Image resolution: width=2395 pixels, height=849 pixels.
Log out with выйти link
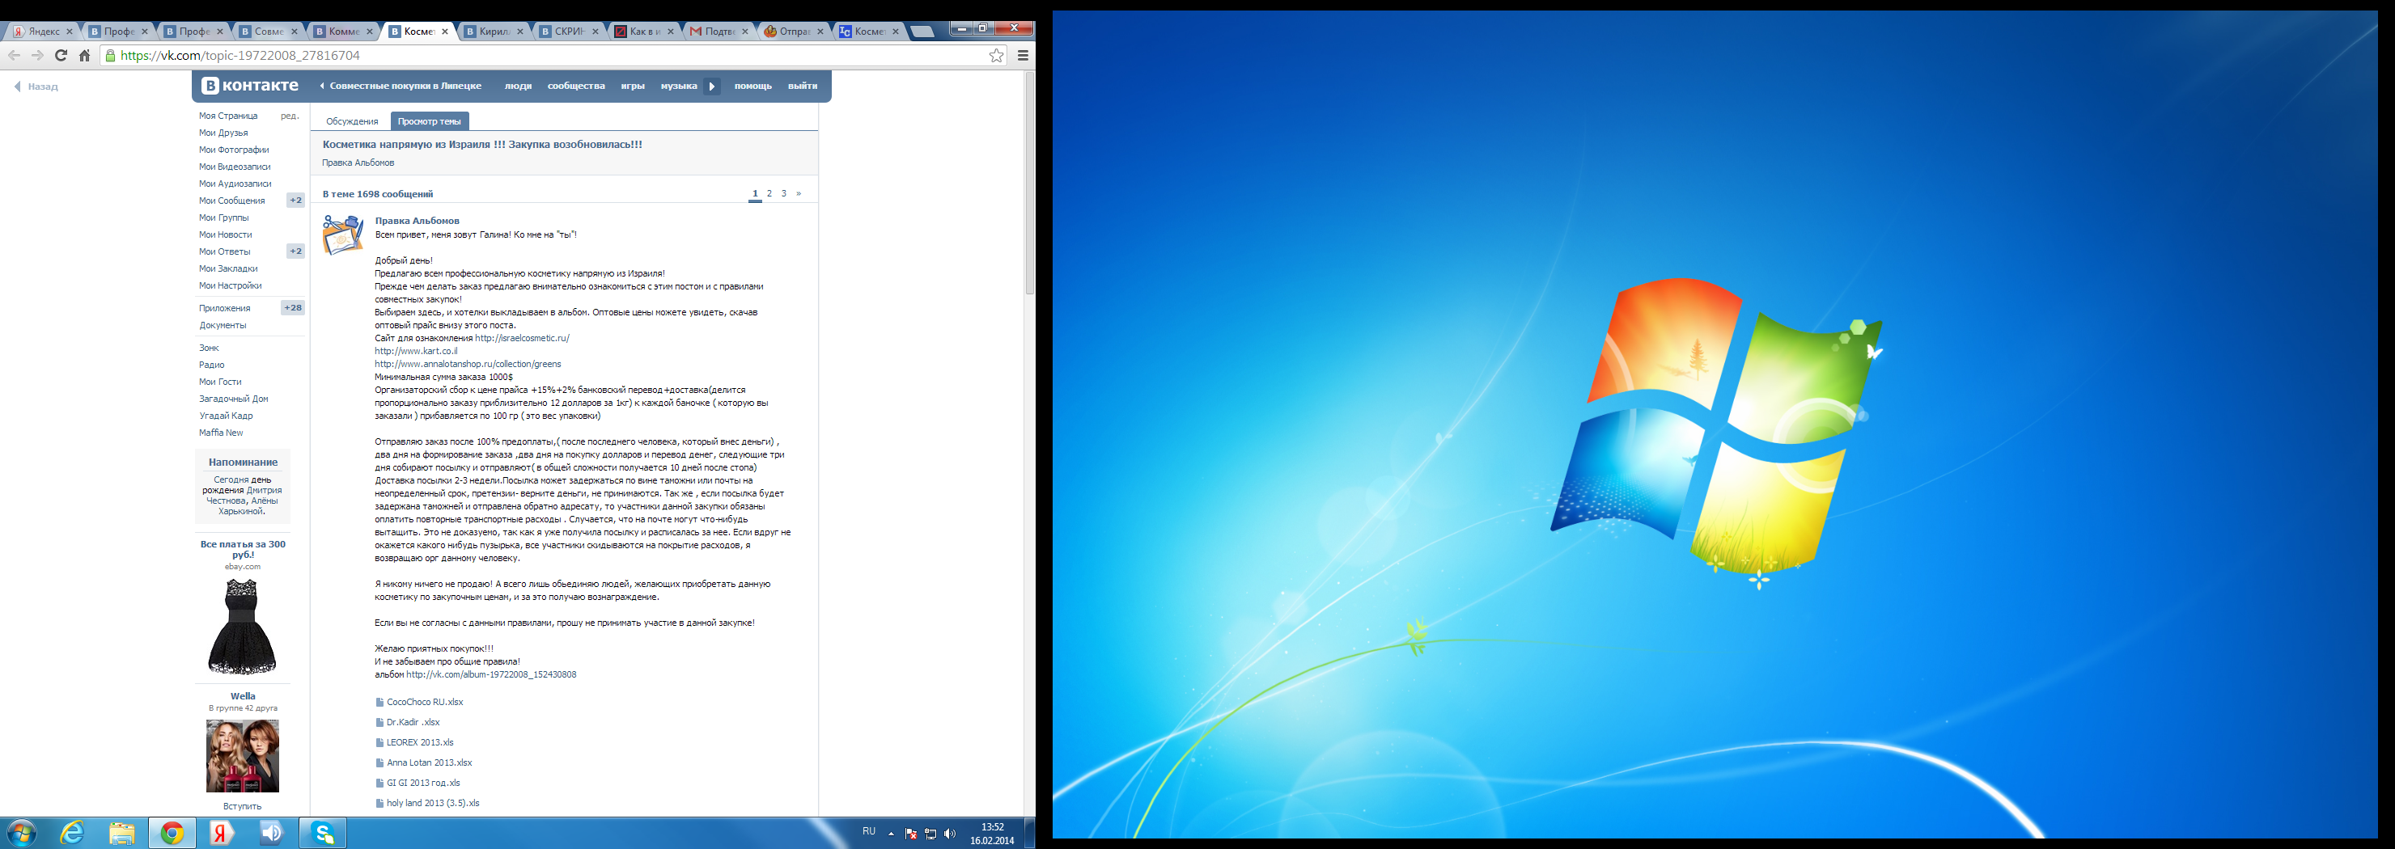click(803, 87)
